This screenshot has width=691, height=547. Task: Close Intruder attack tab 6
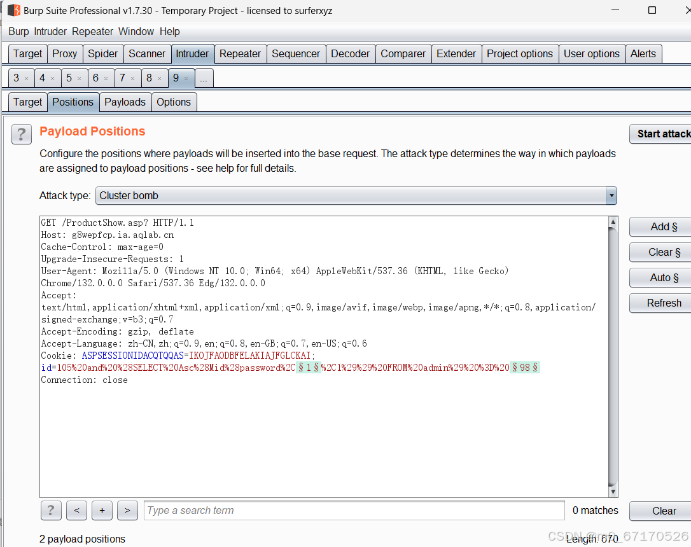(106, 78)
